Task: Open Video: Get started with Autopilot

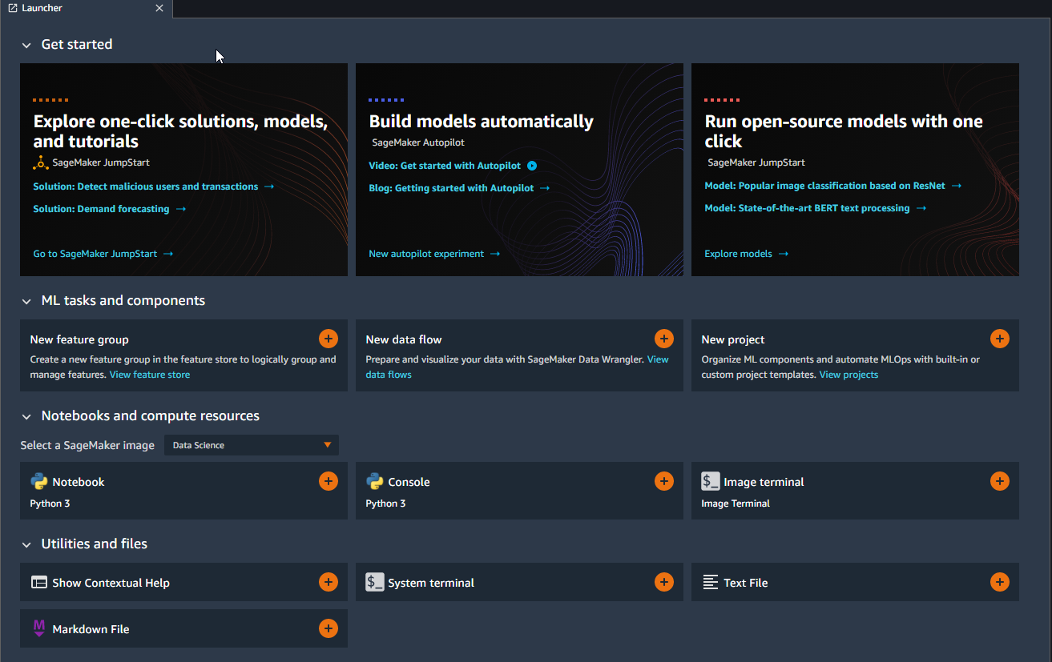Action: (445, 166)
